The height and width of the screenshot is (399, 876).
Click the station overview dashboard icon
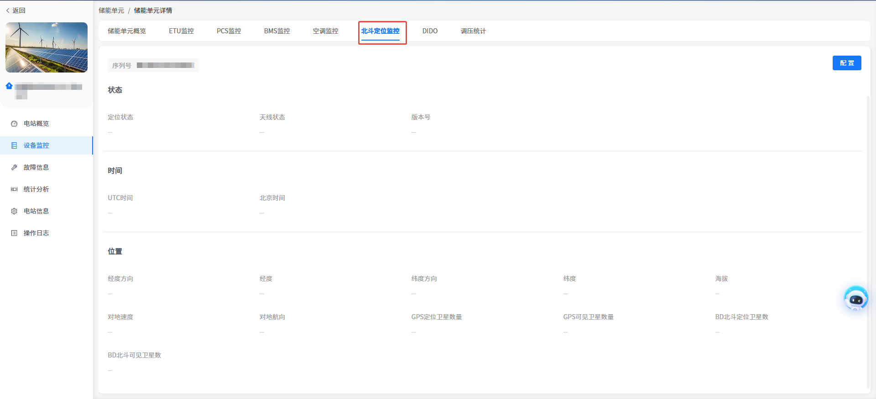click(14, 124)
